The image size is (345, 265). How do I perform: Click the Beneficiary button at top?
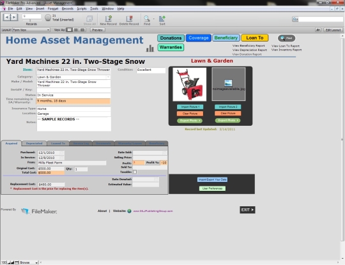tap(226, 38)
